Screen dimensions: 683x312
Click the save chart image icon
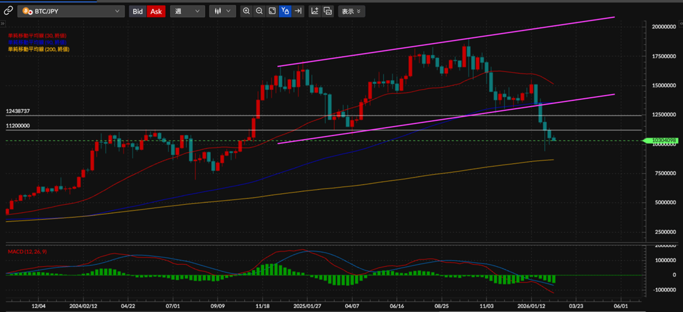click(328, 11)
